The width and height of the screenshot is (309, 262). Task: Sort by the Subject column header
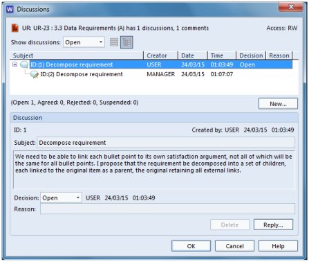[77, 55]
